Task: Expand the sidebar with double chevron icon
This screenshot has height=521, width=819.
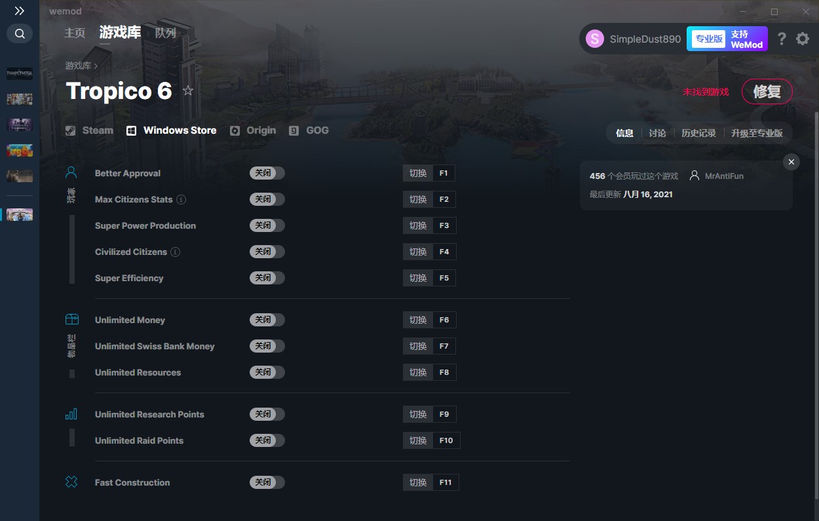Action: 20,11
